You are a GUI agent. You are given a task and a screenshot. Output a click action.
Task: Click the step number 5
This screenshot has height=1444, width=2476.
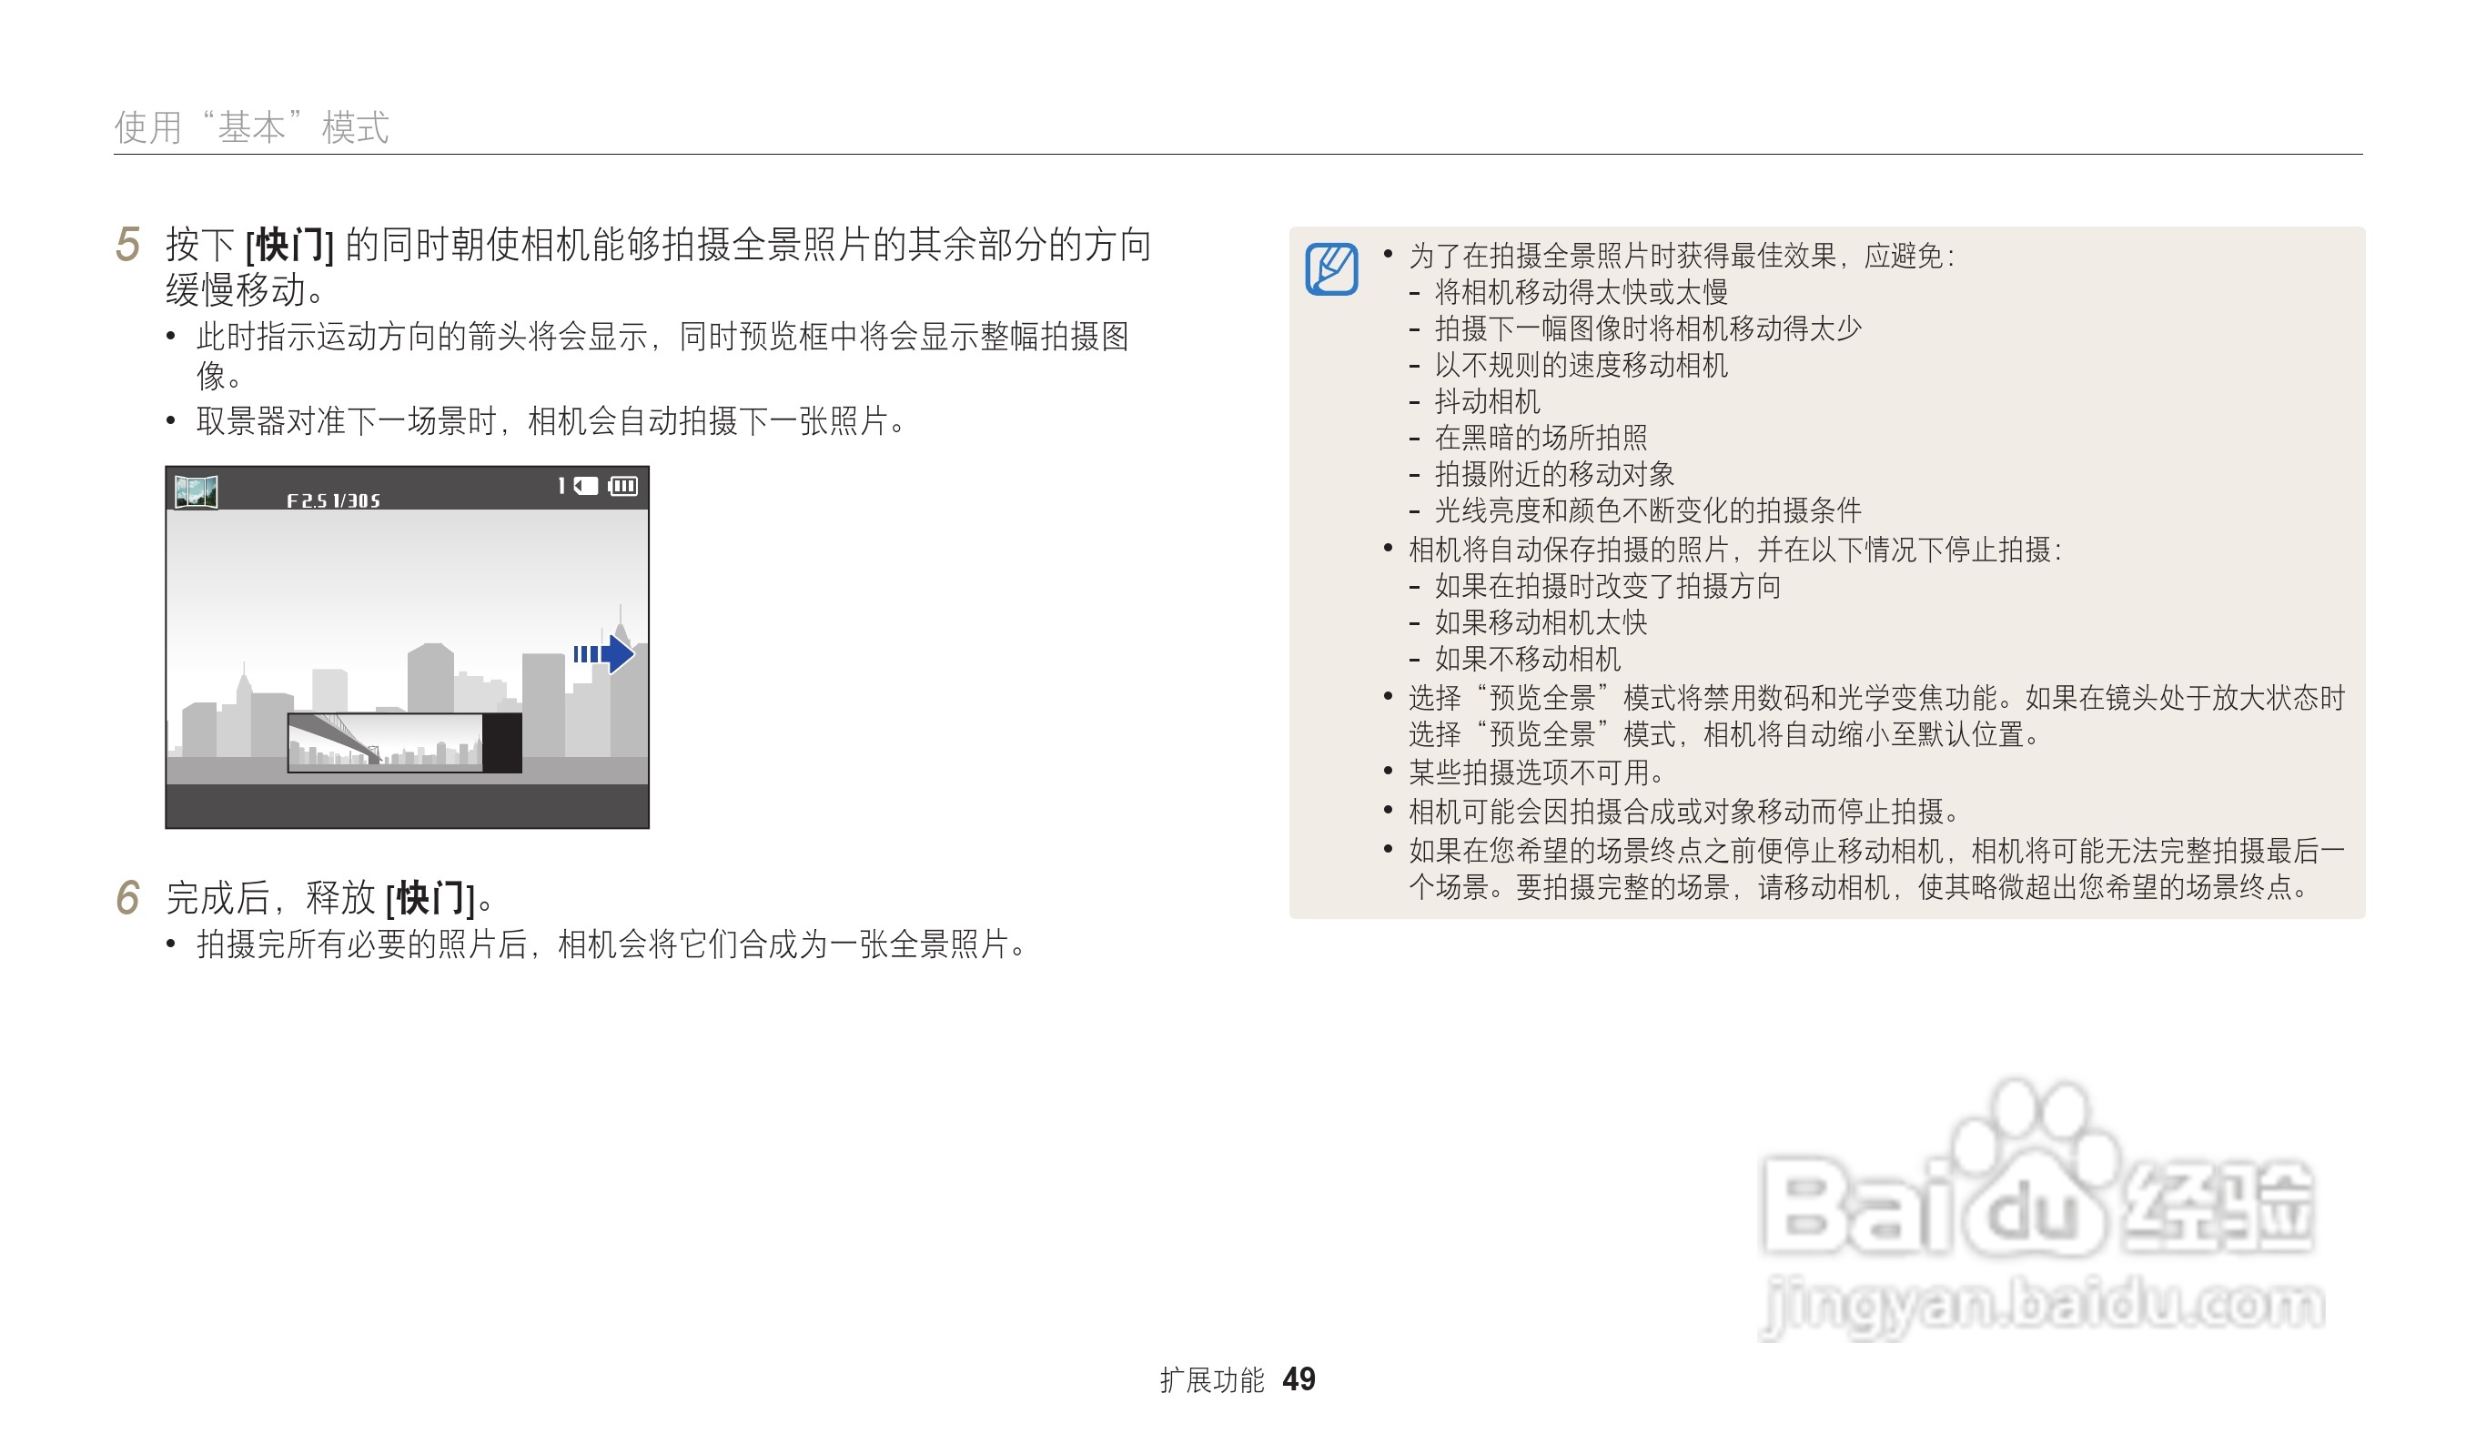127,245
